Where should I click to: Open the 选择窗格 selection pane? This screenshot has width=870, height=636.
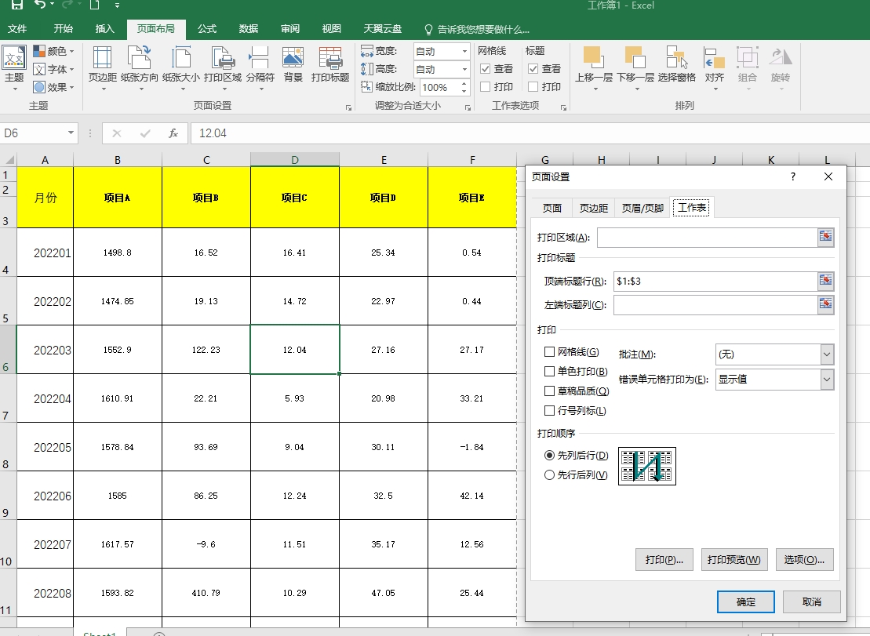[677, 65]
